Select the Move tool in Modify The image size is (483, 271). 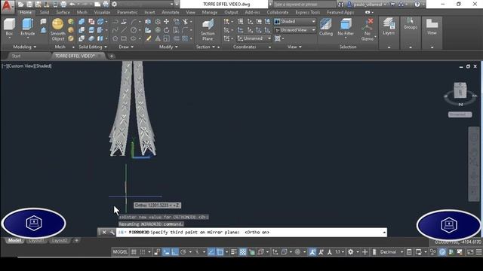tap(166, 22)
